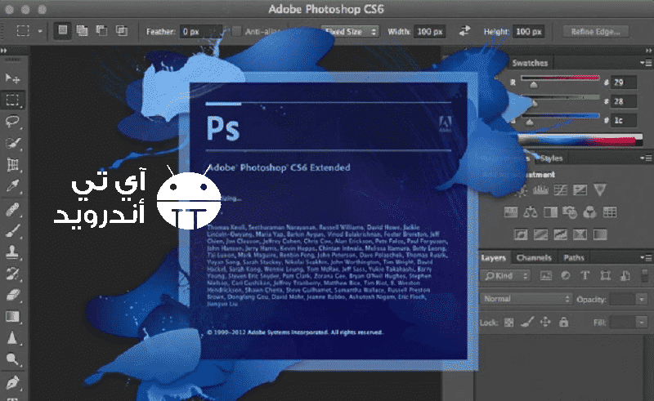The image size is (654, 401).
Task: Choose Add to selection mode
Action: (83, 30)
